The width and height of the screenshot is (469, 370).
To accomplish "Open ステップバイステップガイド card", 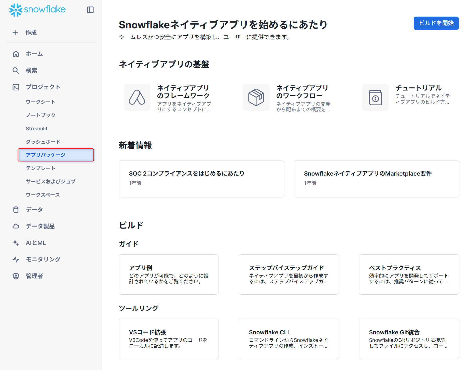I will point(289,275).
